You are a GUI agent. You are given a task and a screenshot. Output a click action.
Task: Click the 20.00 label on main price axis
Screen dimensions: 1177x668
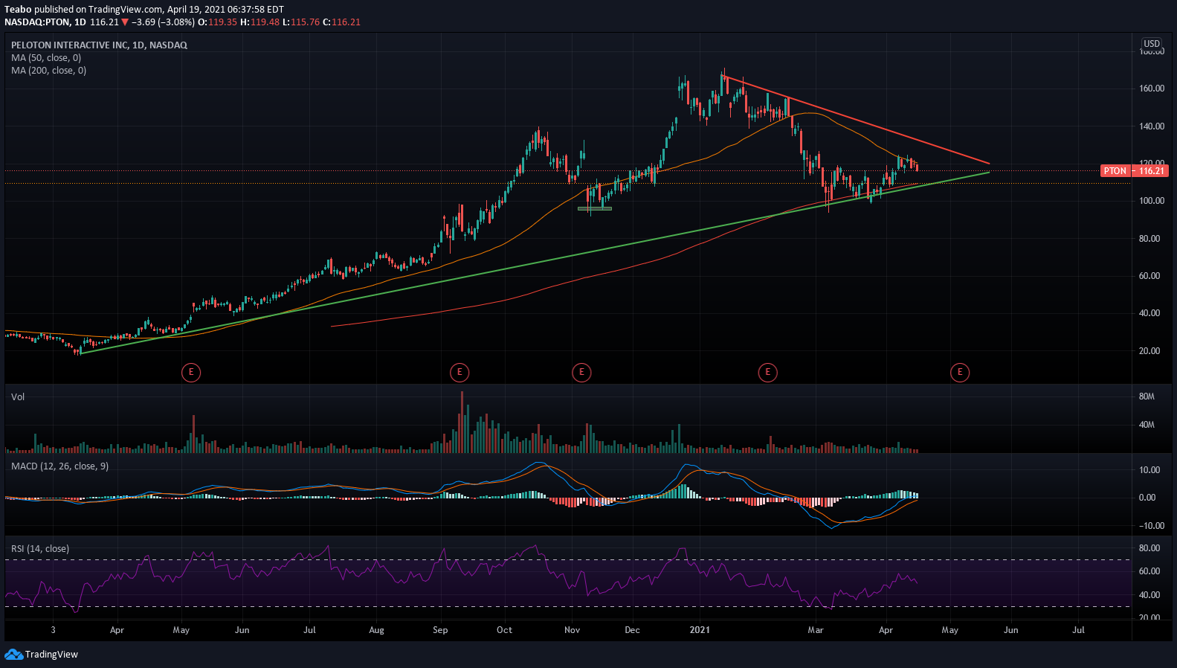(1149, 351)
